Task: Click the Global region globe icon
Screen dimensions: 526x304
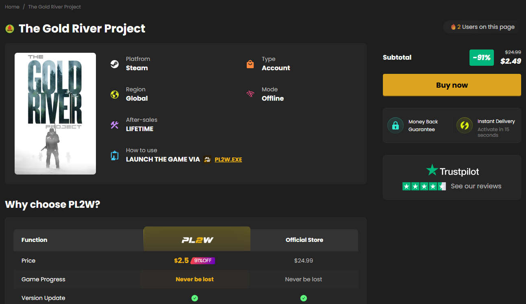Action: 115,94
